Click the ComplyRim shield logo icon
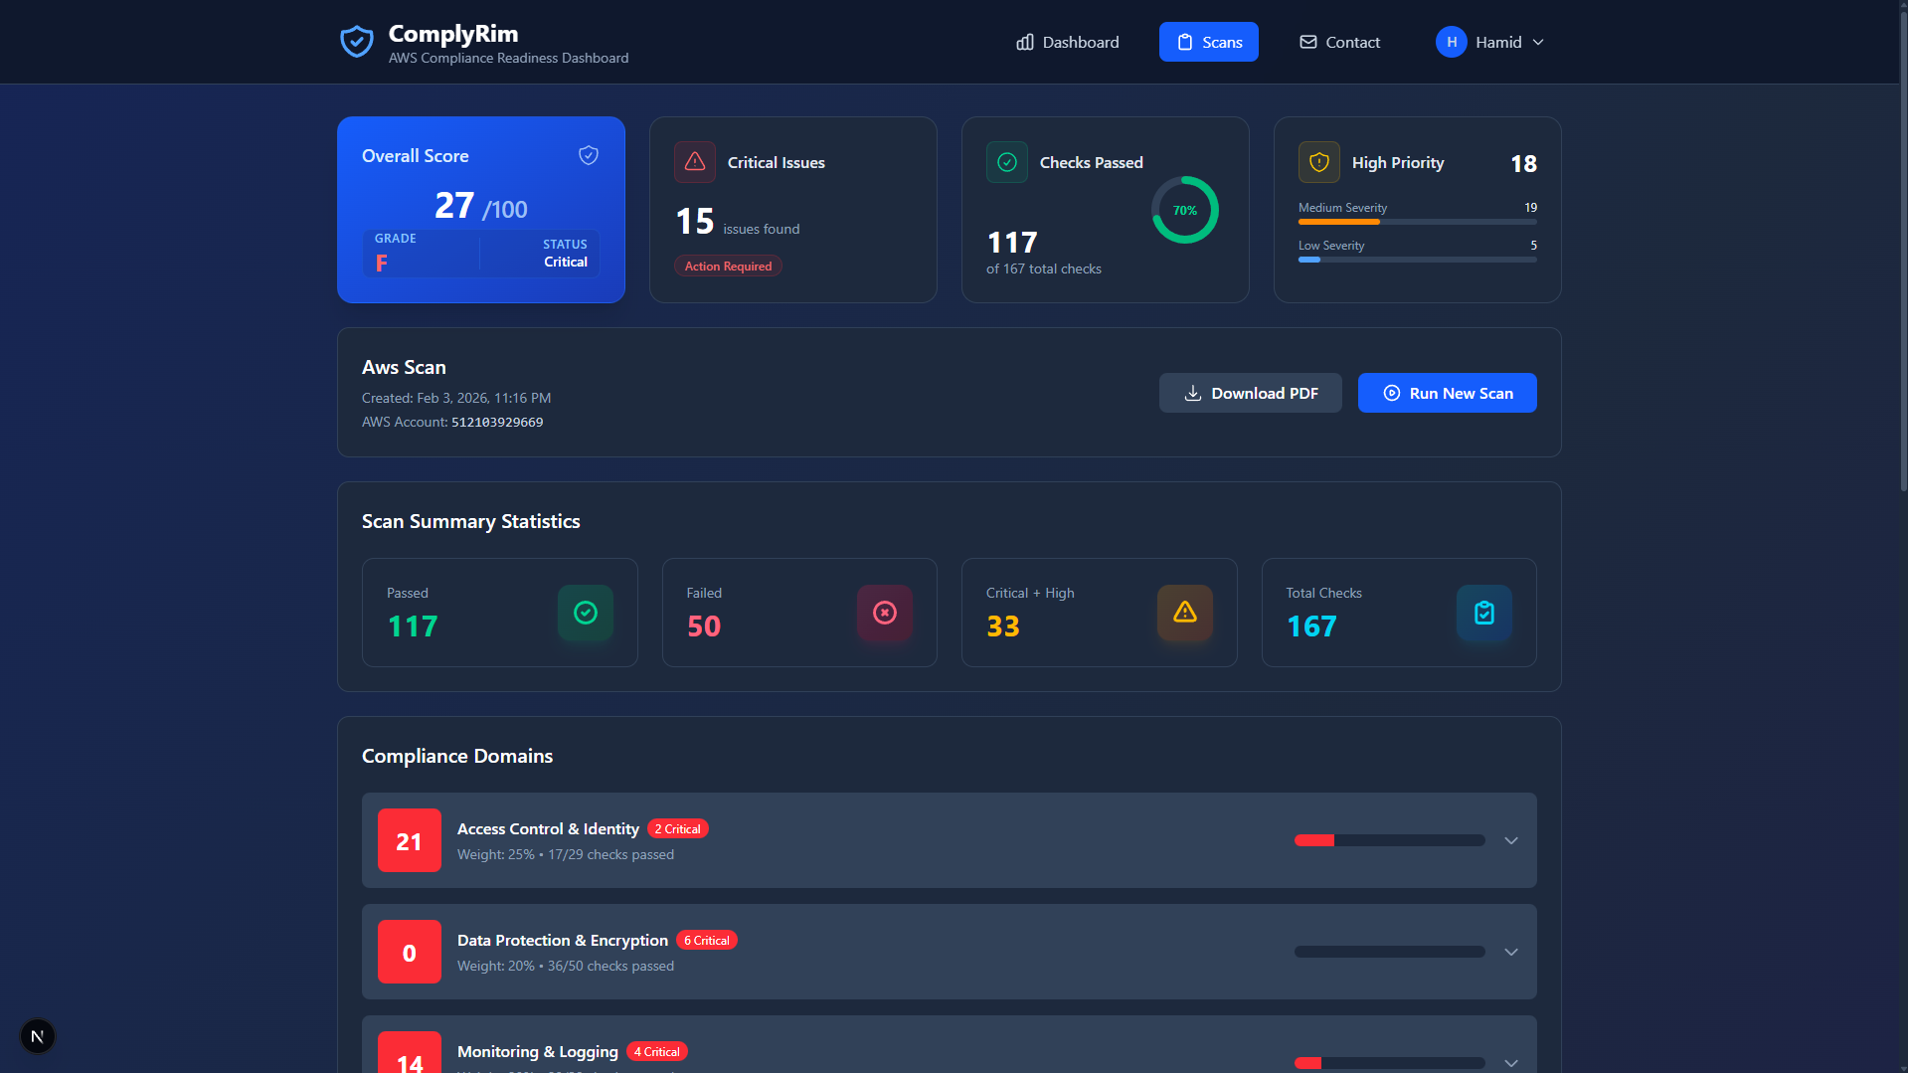Screen dimensions: 1908x1073 pos(356,42)
